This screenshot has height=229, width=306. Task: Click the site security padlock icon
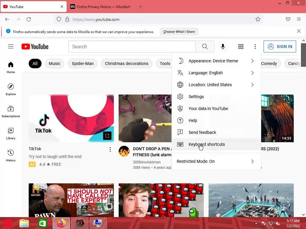[67, 19]
